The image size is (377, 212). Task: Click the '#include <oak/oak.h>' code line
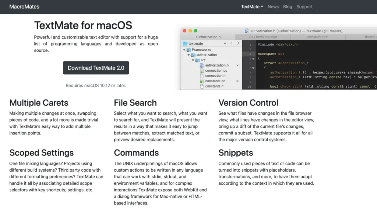tap(278, 44)
